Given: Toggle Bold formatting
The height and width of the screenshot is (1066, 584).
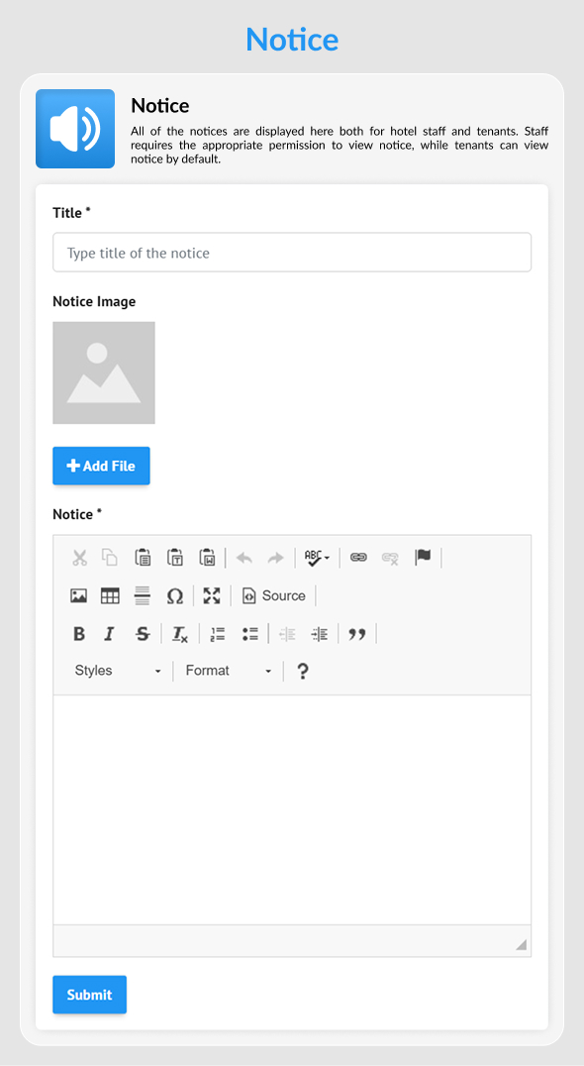Looking at the screenshot, I should pyautogui.click(x=79, y=634).
